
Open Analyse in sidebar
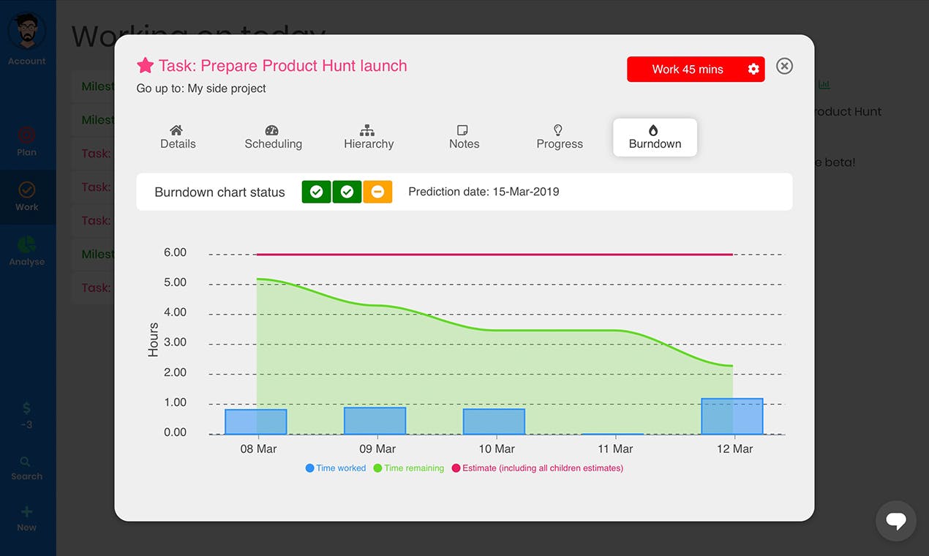point(27,250)
